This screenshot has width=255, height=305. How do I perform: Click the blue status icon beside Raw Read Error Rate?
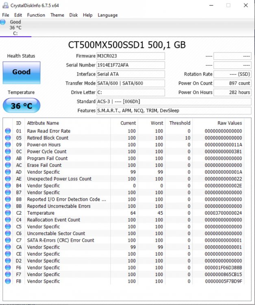pos(8,131)
